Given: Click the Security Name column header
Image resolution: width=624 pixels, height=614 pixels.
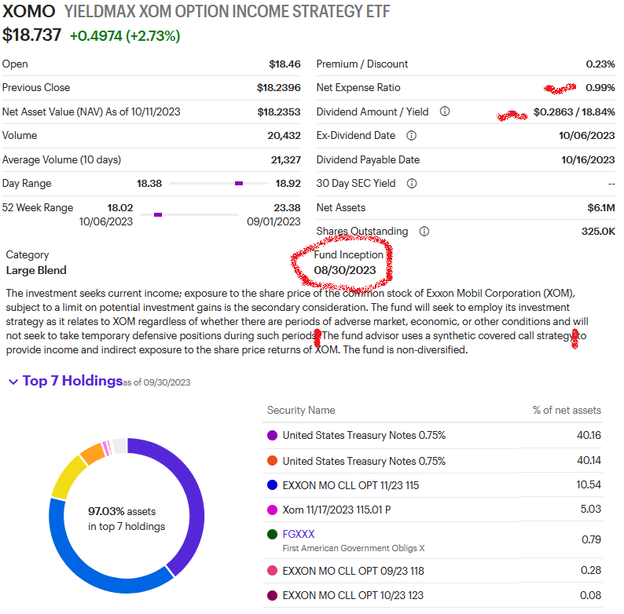Looking at the screenshot, I should 301,410.
